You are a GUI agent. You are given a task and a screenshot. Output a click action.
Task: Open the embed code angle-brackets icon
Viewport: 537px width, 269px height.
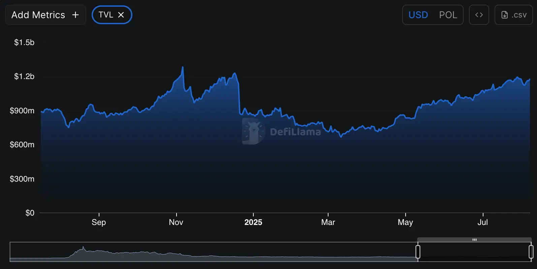(x=479, y=15)
